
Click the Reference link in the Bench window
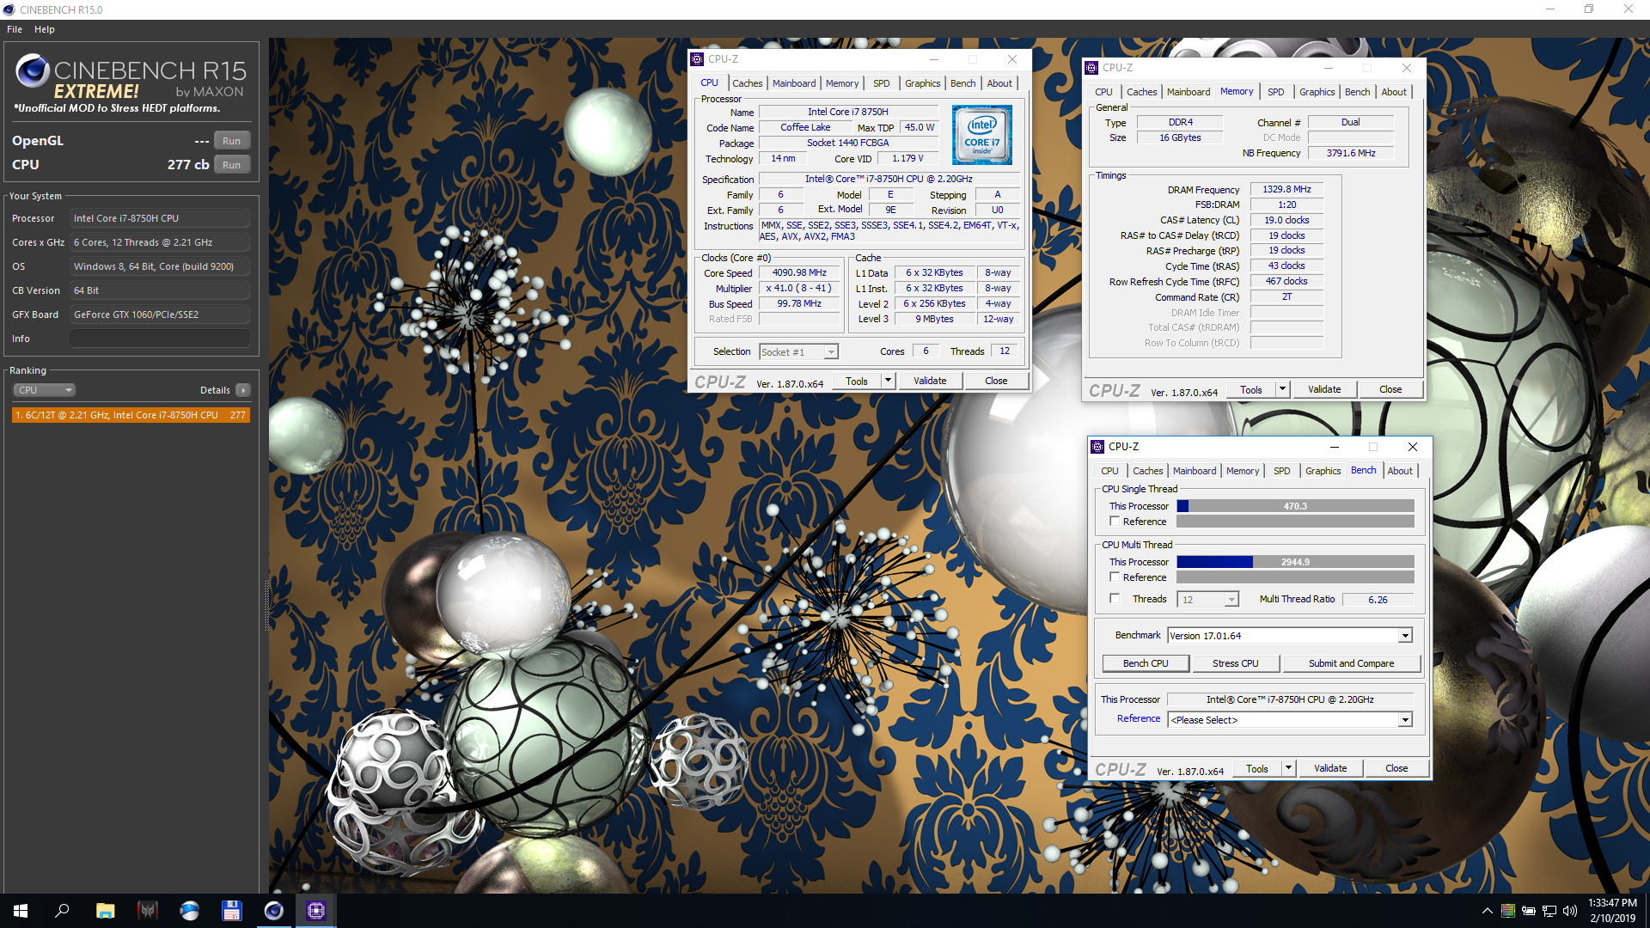tap(1139, 718)
